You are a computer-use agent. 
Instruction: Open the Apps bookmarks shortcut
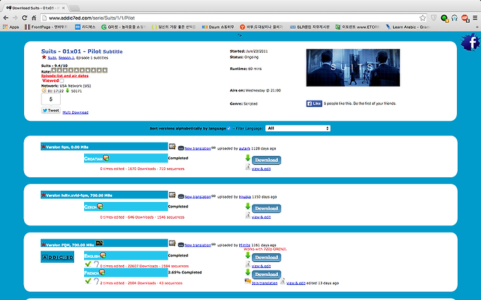tap(11, 27)
